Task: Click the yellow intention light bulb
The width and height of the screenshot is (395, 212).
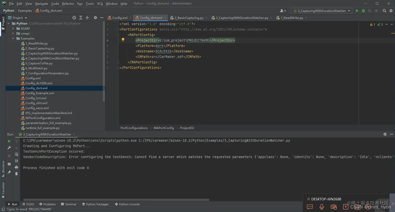Action: click(x=123, y=40)
